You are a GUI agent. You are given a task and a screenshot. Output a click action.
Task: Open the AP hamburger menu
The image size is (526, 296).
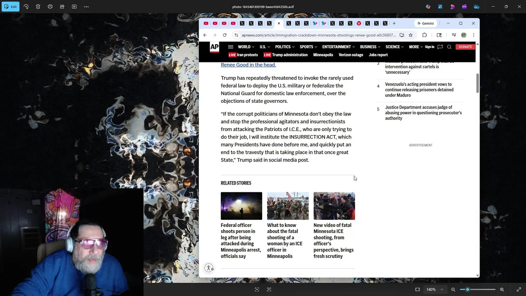click(x=231, y=47)
